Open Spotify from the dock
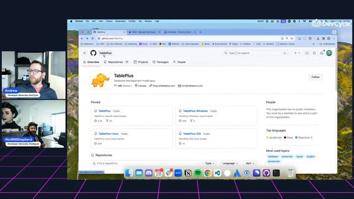The height and width of the screenshot is (199, 354). pos(198,173)
